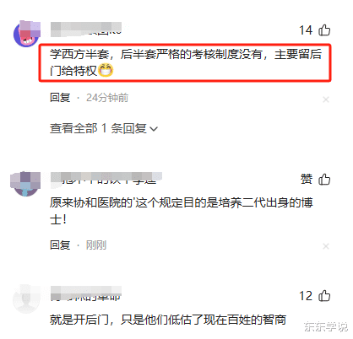Click thumbs-up icon beside the 赞 label
This screenshot has width=353, height=339.
(324, 180)
